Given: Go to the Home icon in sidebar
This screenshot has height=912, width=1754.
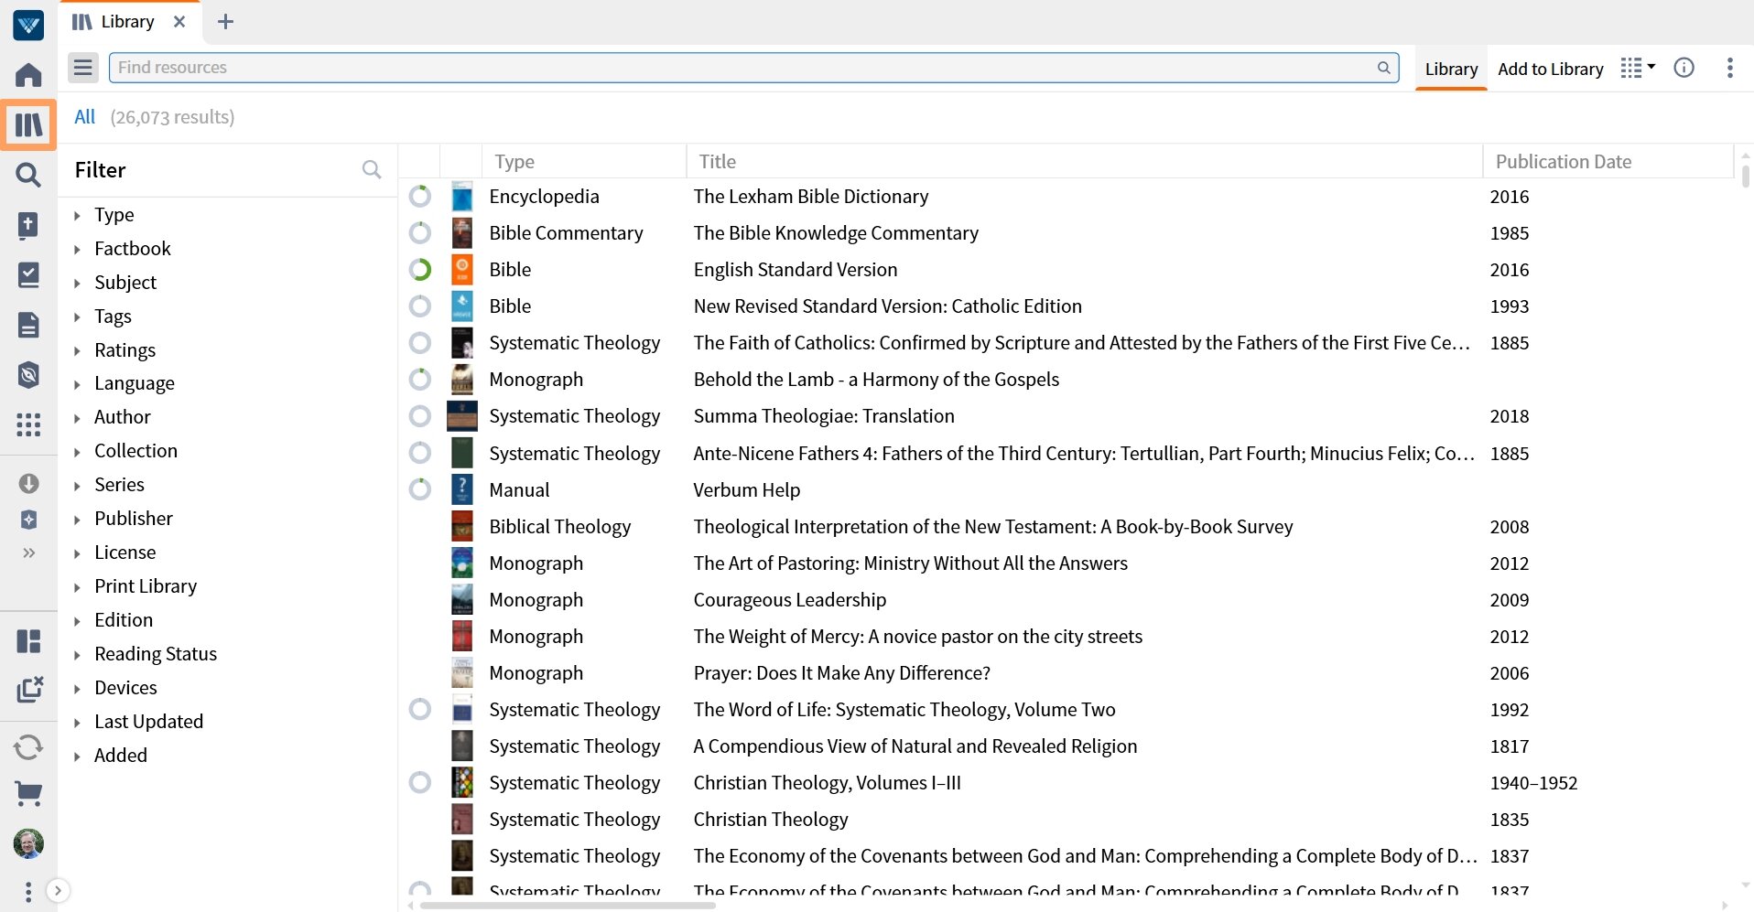Looking at the screenshot, I should [x=28, y=74].
